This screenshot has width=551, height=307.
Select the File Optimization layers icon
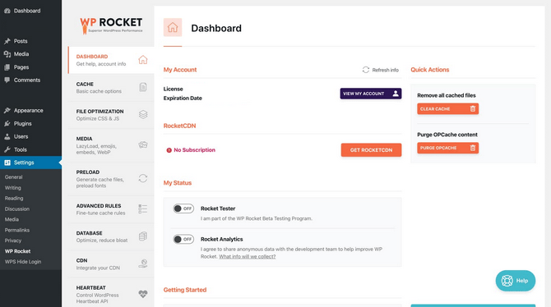[142, 114]
